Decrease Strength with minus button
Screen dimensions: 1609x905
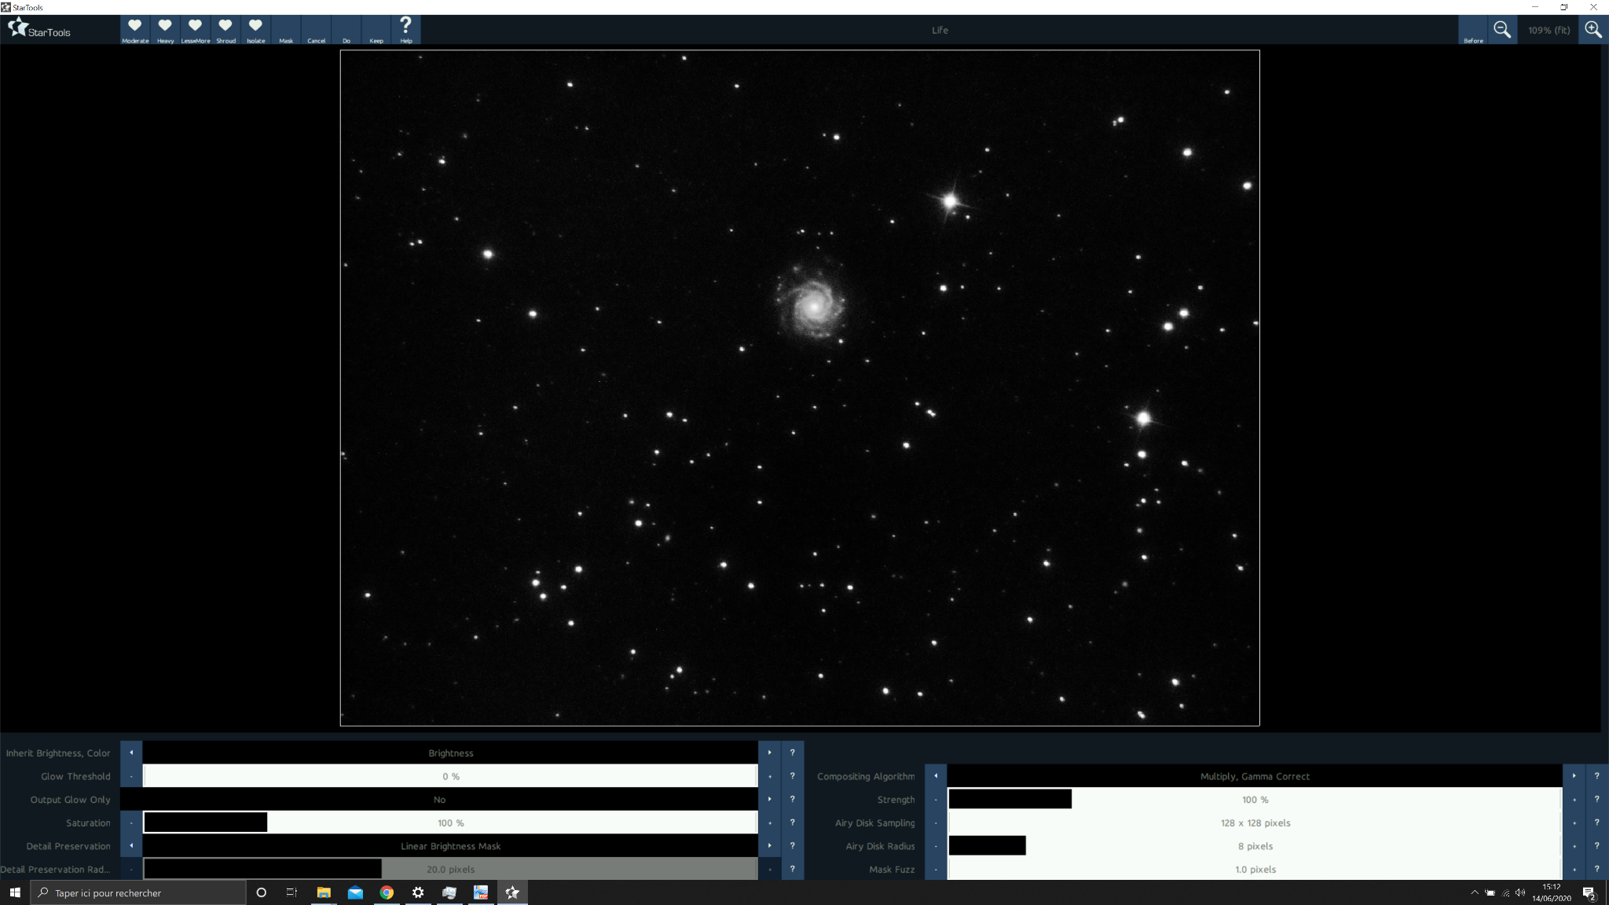click(936, 799)
